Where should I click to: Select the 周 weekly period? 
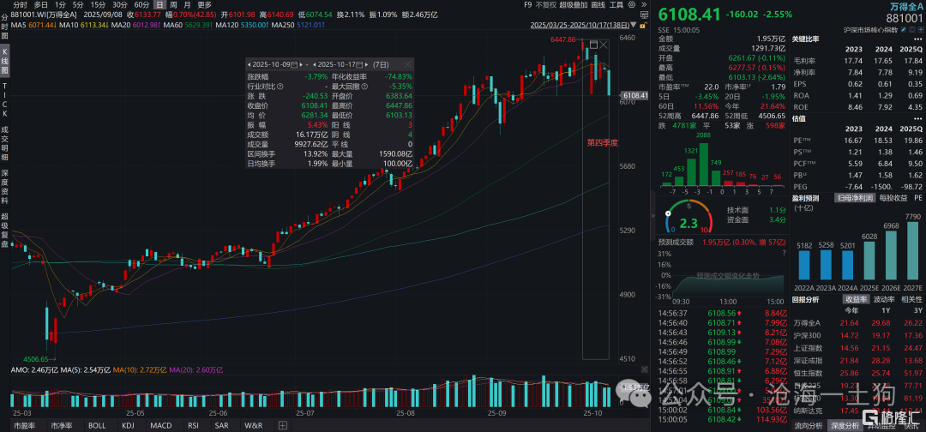coord(174,4)
